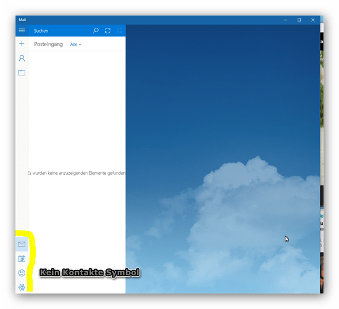This screenshot has height=309, width=339.
Task: Select the Posteingang heading
Action: 49,44
